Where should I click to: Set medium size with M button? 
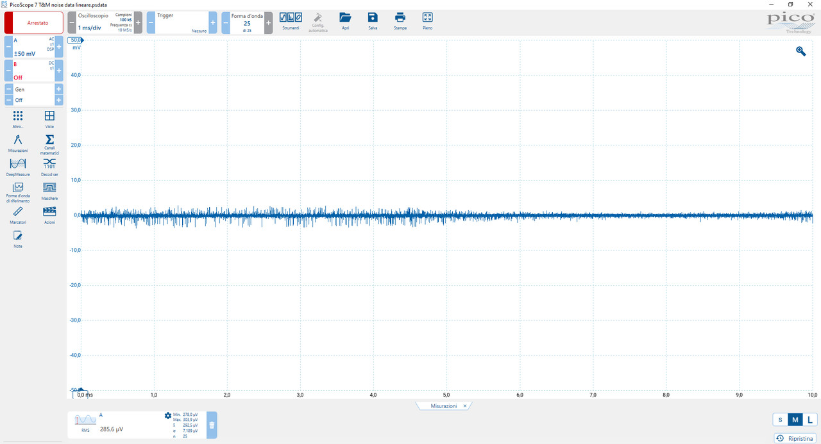pyautogui.click(x=795, y=420)
